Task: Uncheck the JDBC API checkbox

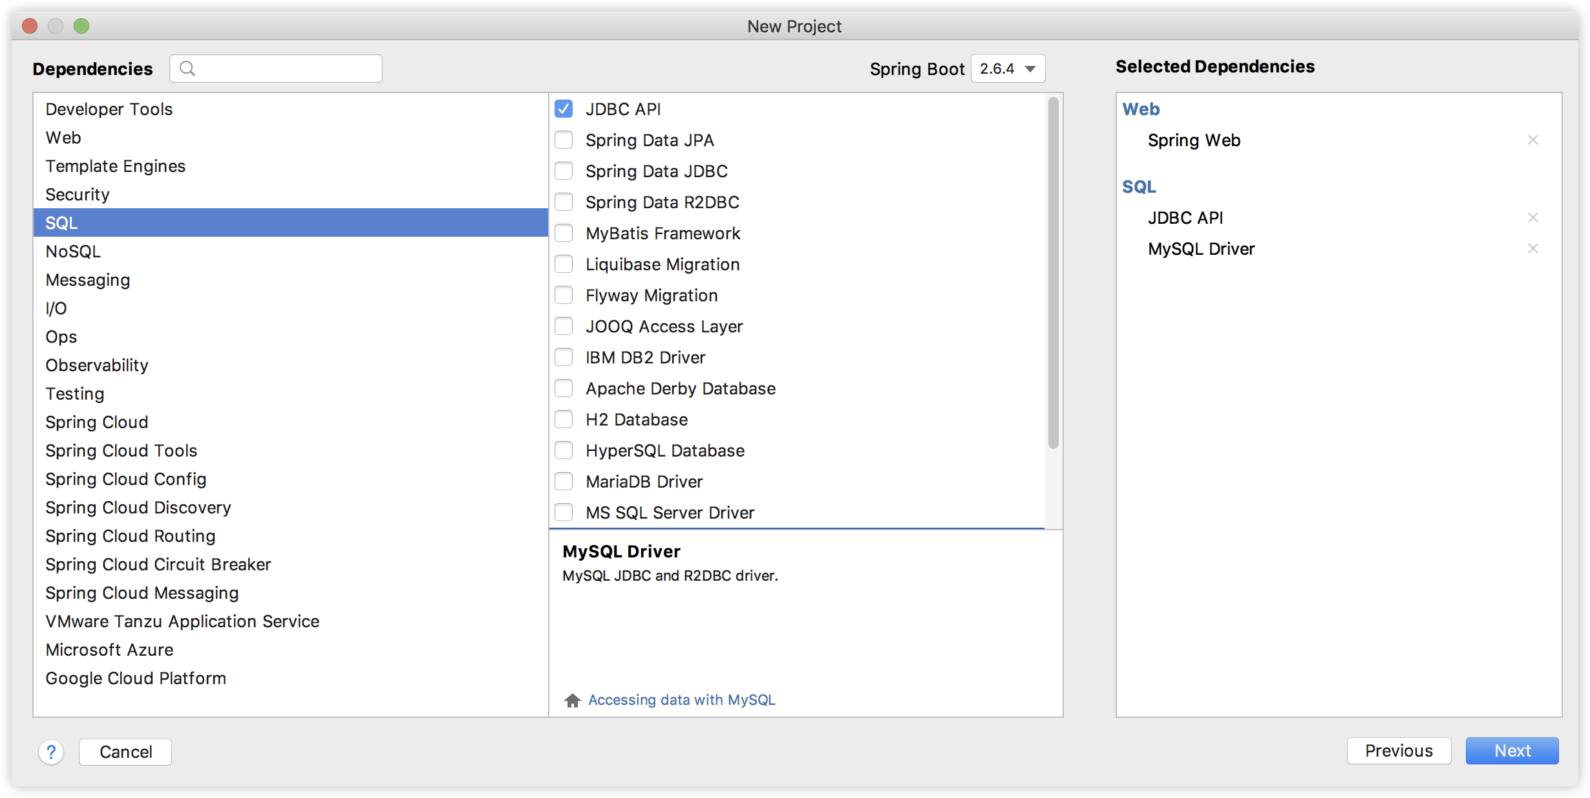Action: pyautogui.click(x=564, y=109)
